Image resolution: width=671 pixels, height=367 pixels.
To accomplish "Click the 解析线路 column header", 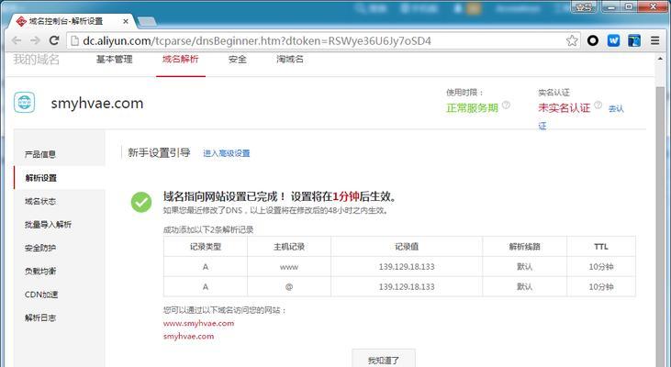I will point(525,247).
